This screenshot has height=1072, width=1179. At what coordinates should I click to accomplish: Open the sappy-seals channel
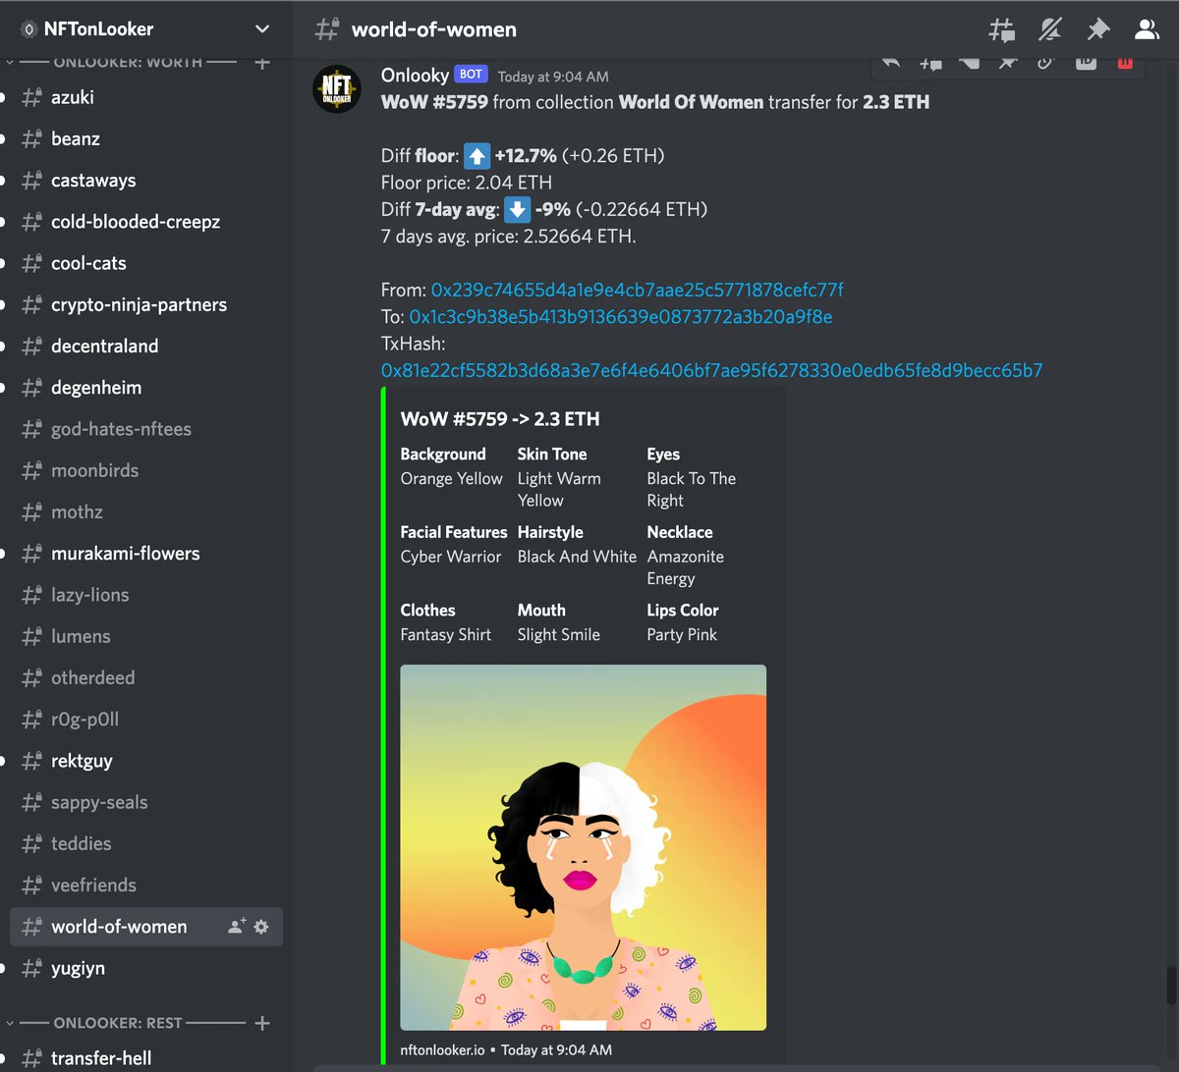[146, 802]
